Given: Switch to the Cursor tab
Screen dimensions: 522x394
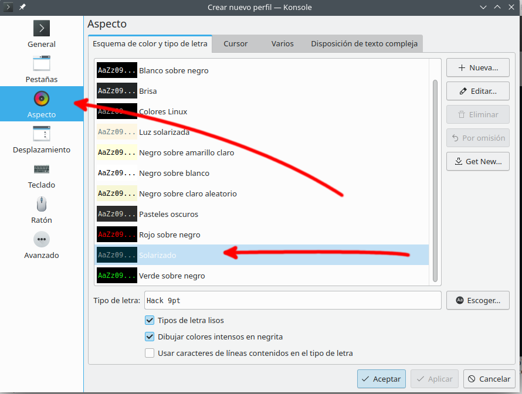Looking at the screenshot, I should pos(235,43).
